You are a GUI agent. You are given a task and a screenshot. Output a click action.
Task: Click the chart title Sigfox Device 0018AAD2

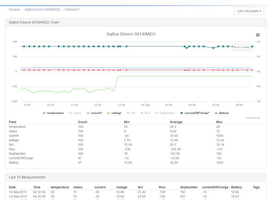pyautogui.click(x=131, y=34)
